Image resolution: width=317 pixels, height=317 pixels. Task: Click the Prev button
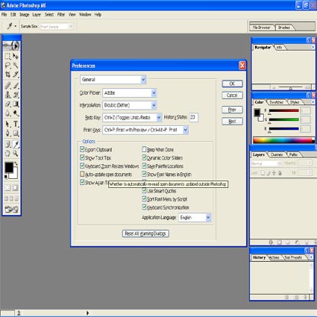tap(232, 110)
